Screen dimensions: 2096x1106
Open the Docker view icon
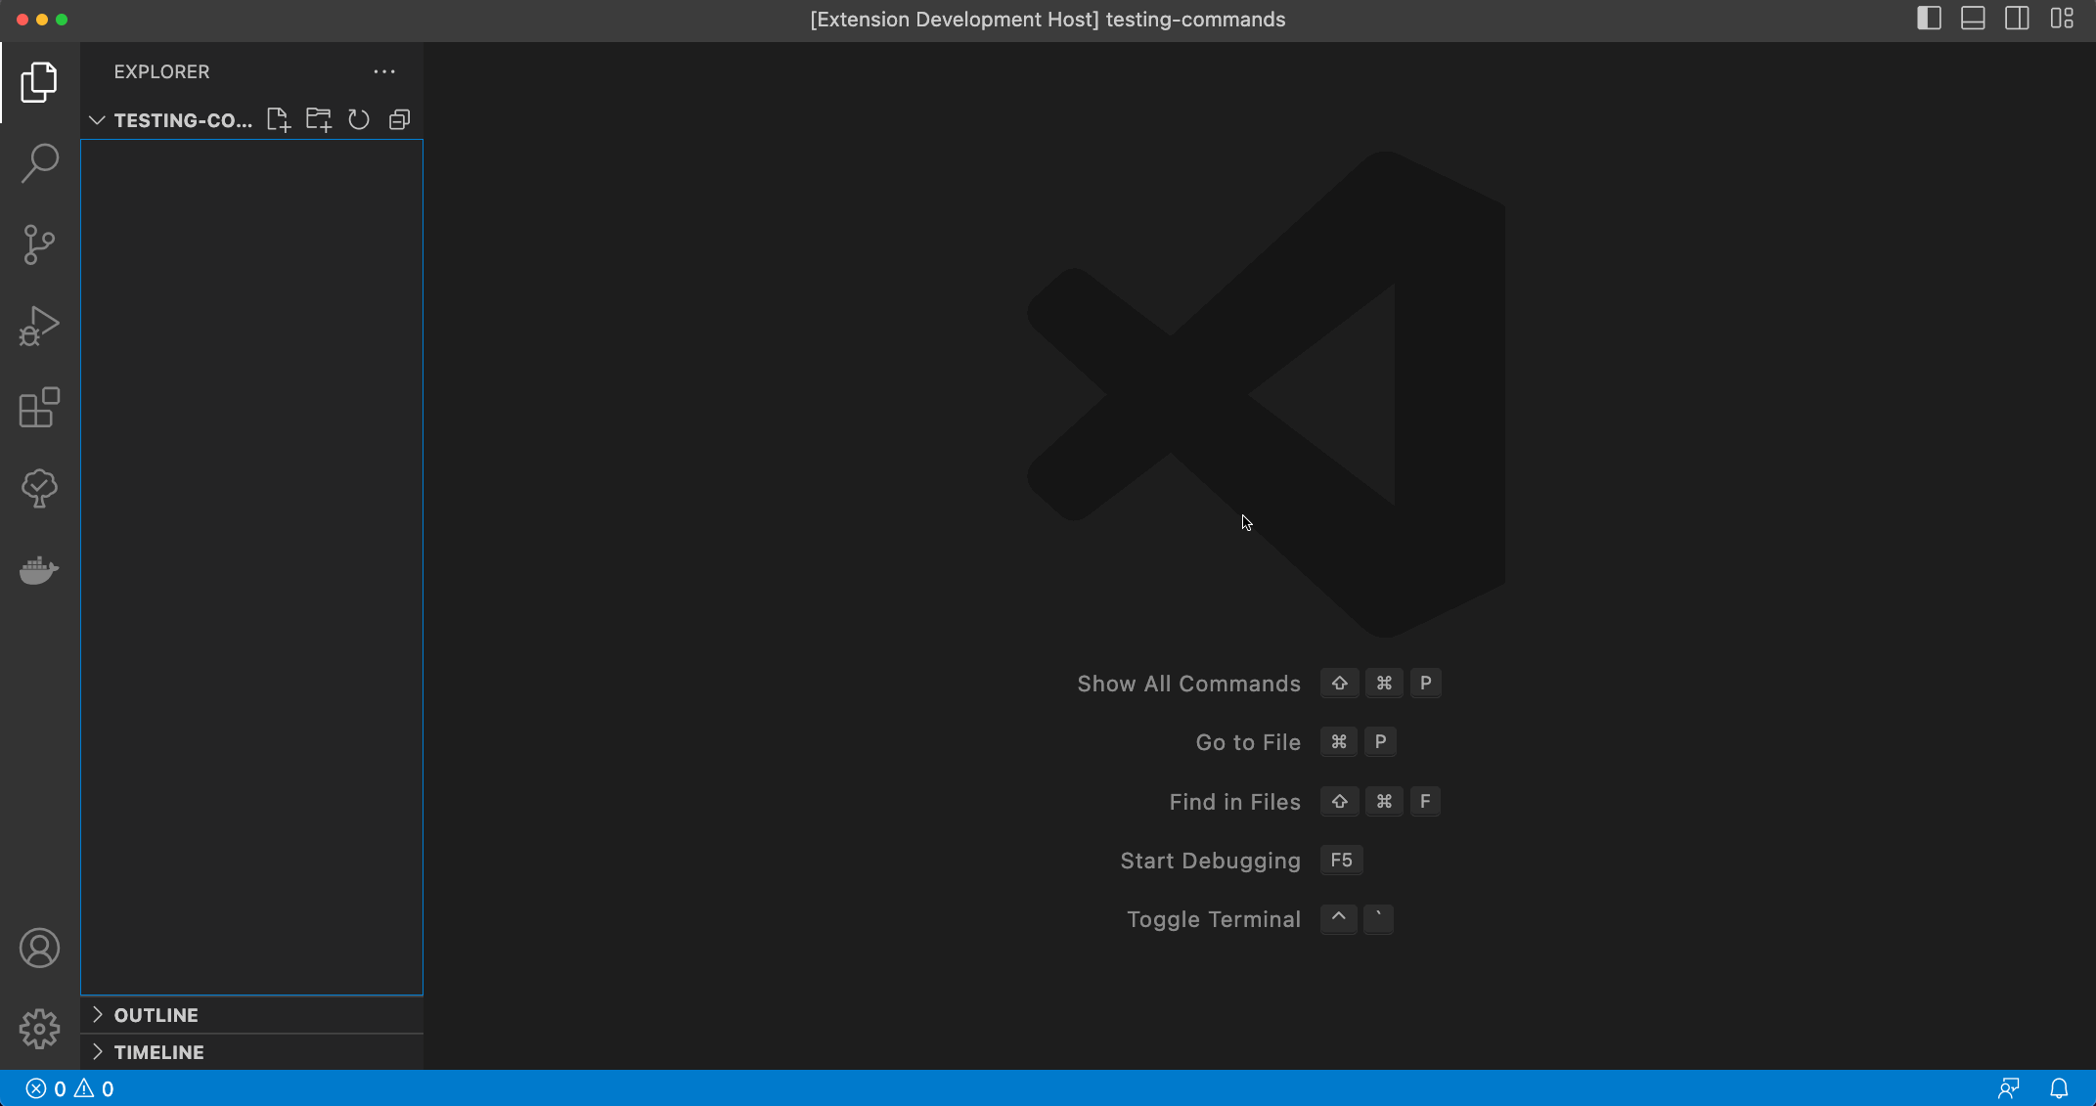point(39,569)
